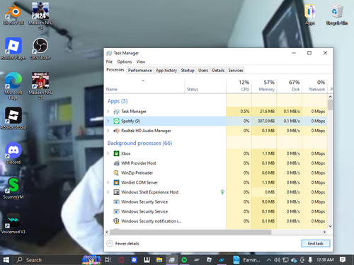Expand the Task Manager app entry
The image size is (354, 265).
pos(108,112)
